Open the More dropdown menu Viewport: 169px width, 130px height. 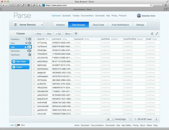pos(68,34)
